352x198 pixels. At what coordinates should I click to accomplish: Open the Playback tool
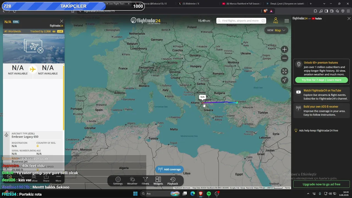click(x=173, y=181)
